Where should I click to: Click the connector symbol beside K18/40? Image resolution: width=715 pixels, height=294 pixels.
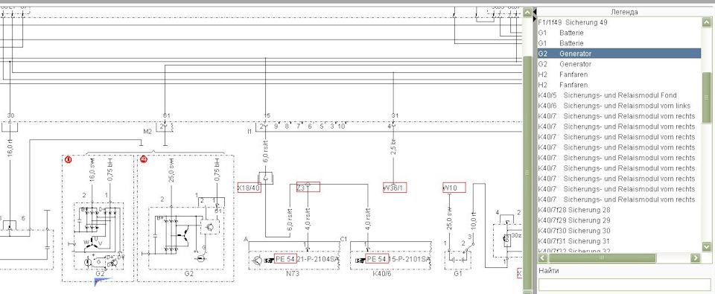(x=265, y=178)
